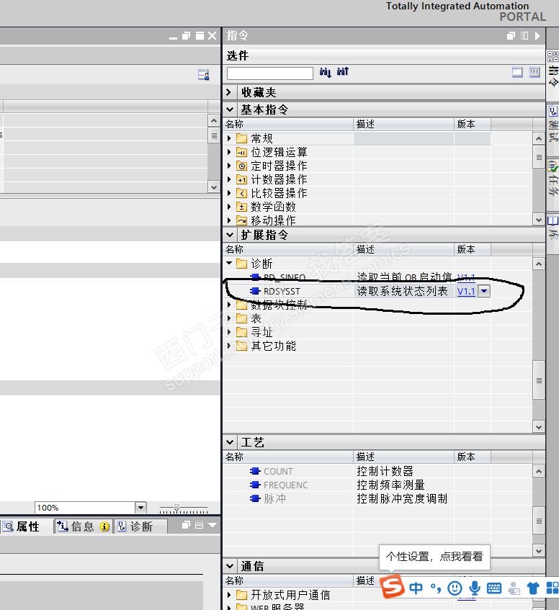
Task: Select the 脉冲 pulse instruction
Action: (x=274, y=499)
